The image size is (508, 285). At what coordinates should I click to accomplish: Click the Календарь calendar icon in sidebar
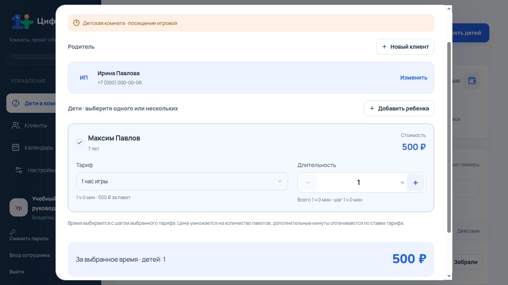(15, 148)
